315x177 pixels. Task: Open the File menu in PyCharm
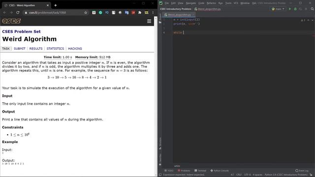coord(166,3)
